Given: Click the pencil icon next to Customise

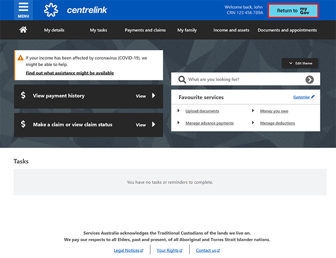Looking at the screenshot, I should click(x=313, y=96).
